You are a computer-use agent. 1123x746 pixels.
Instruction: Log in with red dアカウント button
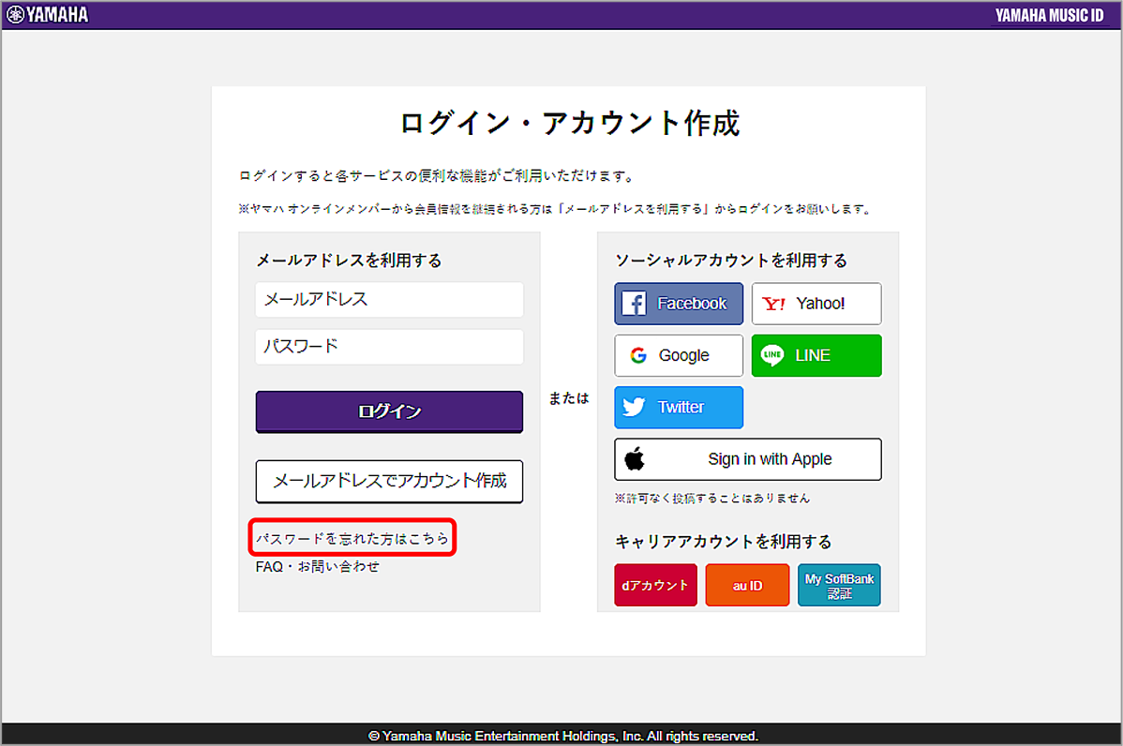655,585
